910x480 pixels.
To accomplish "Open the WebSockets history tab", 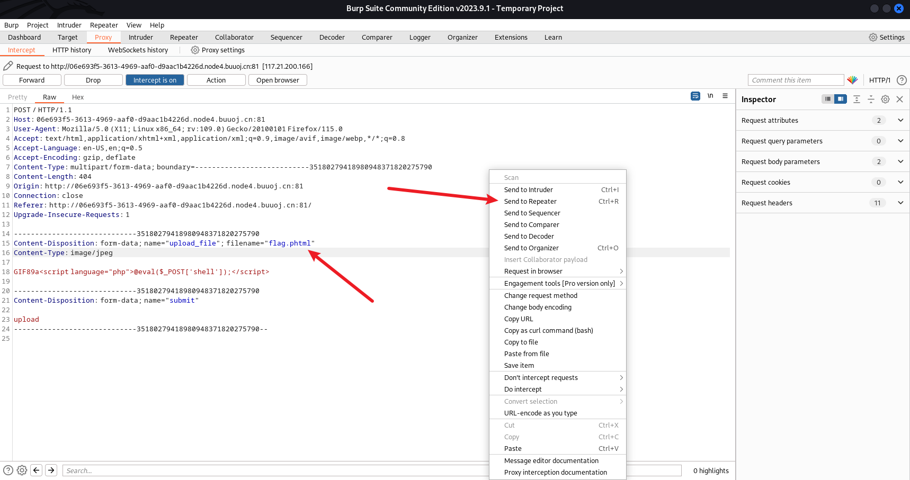I will 138,50.
